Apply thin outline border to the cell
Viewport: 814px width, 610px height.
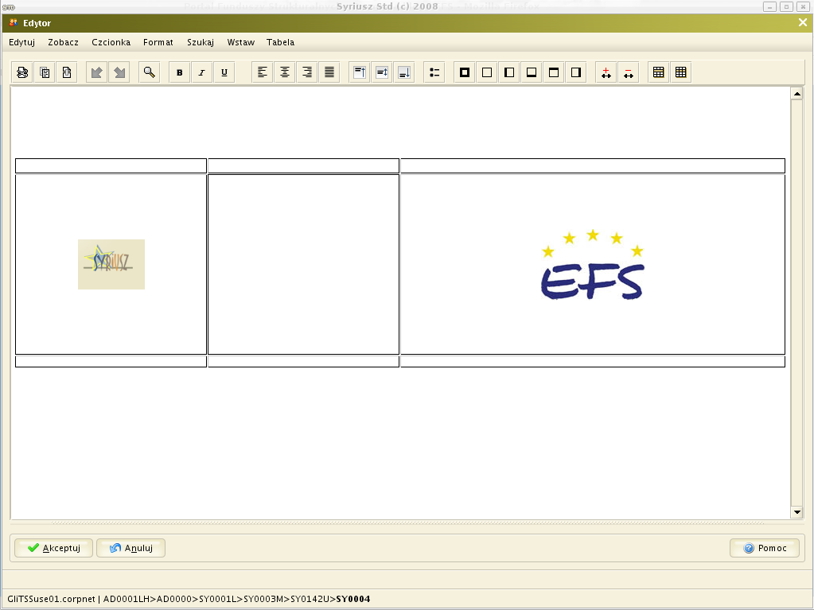tap(487, 72)
